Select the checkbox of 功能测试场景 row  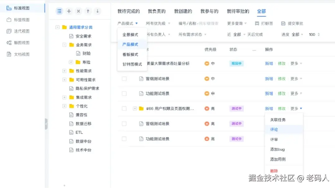click(124, 93)
